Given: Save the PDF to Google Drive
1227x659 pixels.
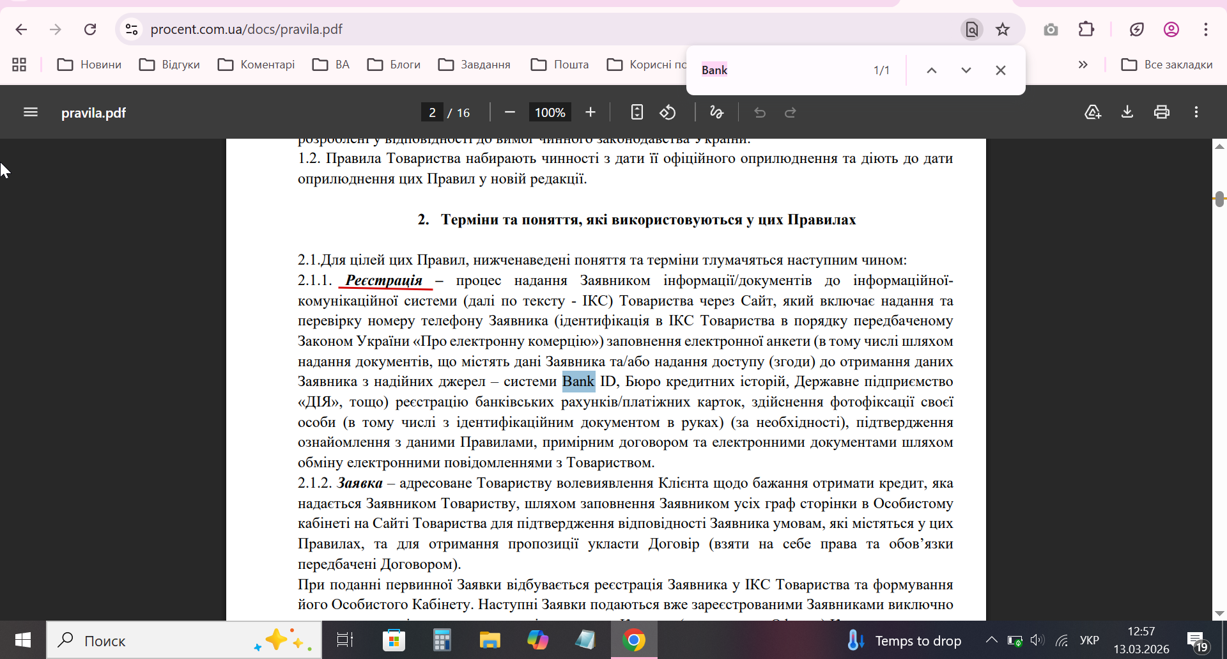Looking at the screenshot, I should pyautogui.click(x=1093, y=112).
